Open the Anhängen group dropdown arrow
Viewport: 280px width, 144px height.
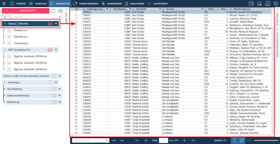point(56,82)
